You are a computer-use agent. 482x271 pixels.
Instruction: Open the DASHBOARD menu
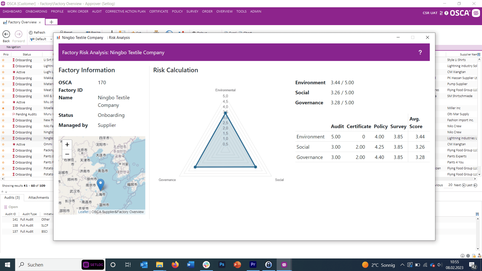[x=12, y=12]
